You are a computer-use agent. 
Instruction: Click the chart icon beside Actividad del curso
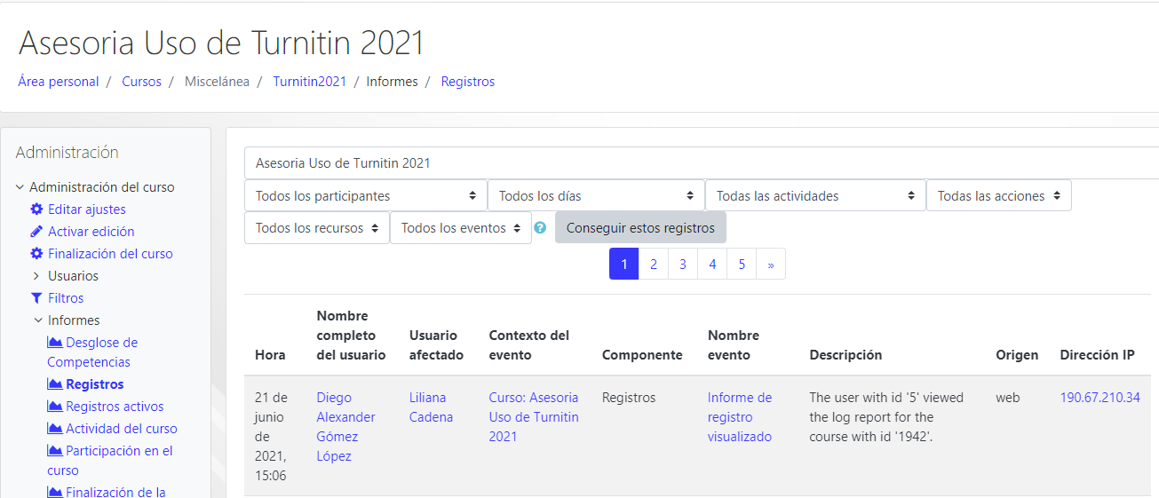55,429
